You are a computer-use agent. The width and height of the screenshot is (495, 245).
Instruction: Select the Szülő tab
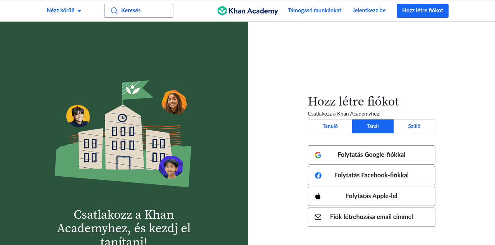(414, 126)
